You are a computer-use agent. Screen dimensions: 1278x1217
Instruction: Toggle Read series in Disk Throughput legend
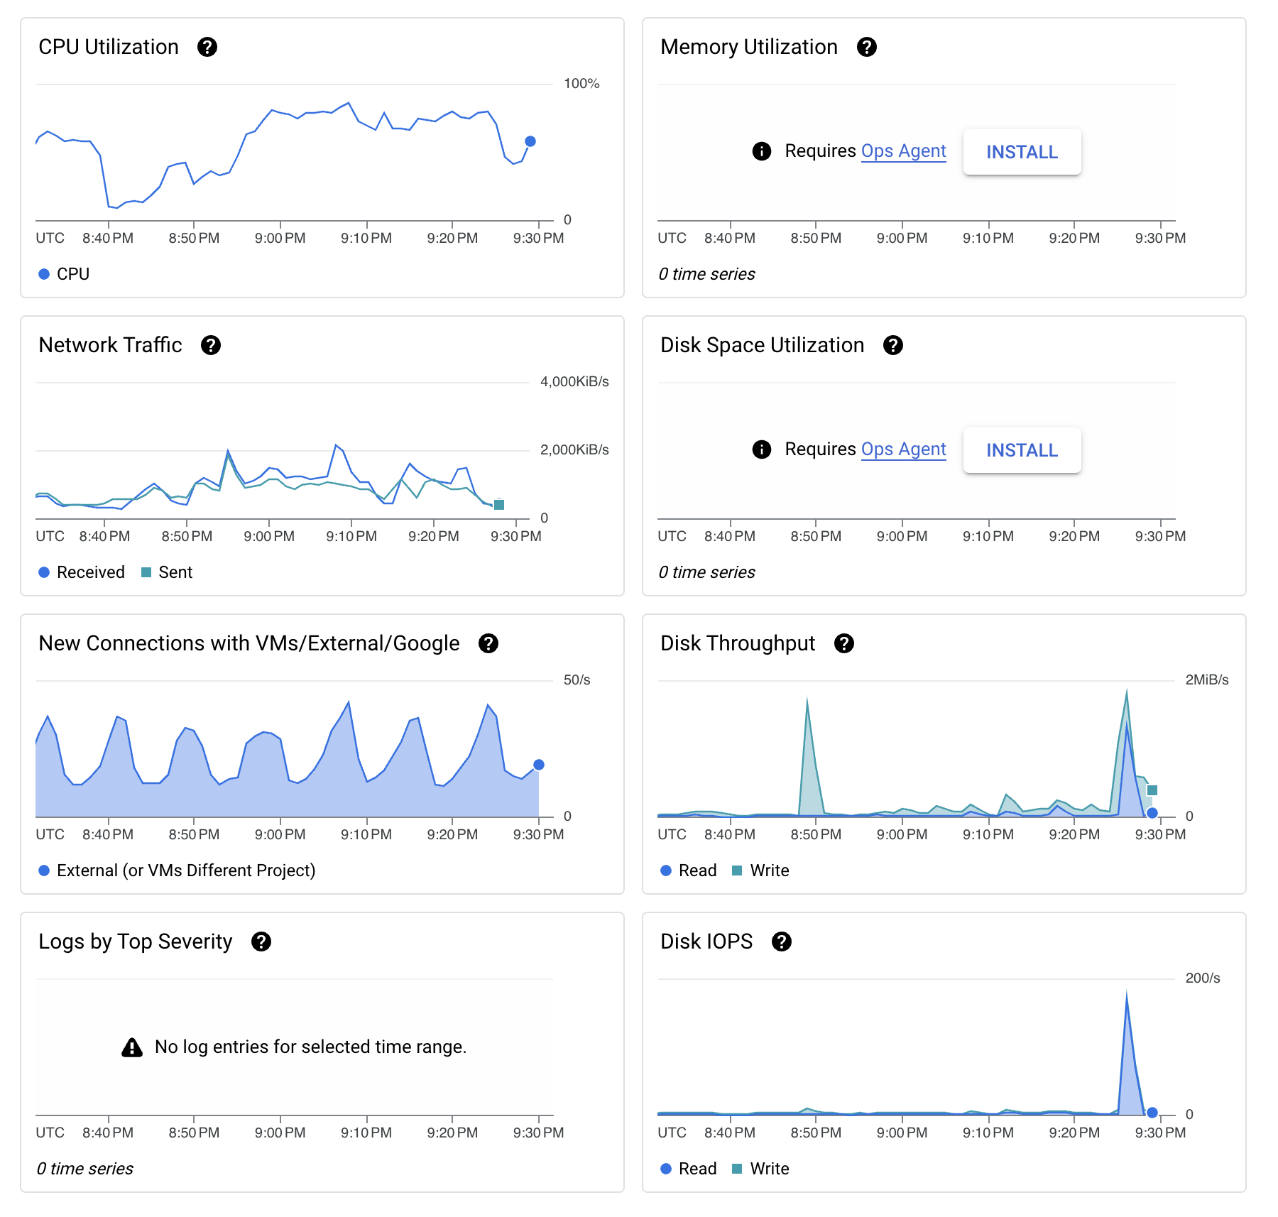point(689,871)
